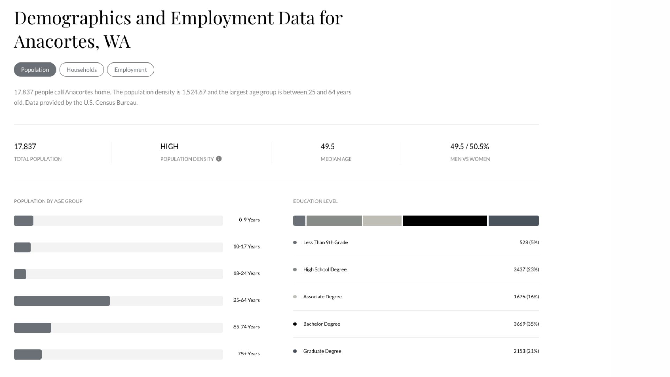Click the Less Than 9th Grade bar segment

299,221
